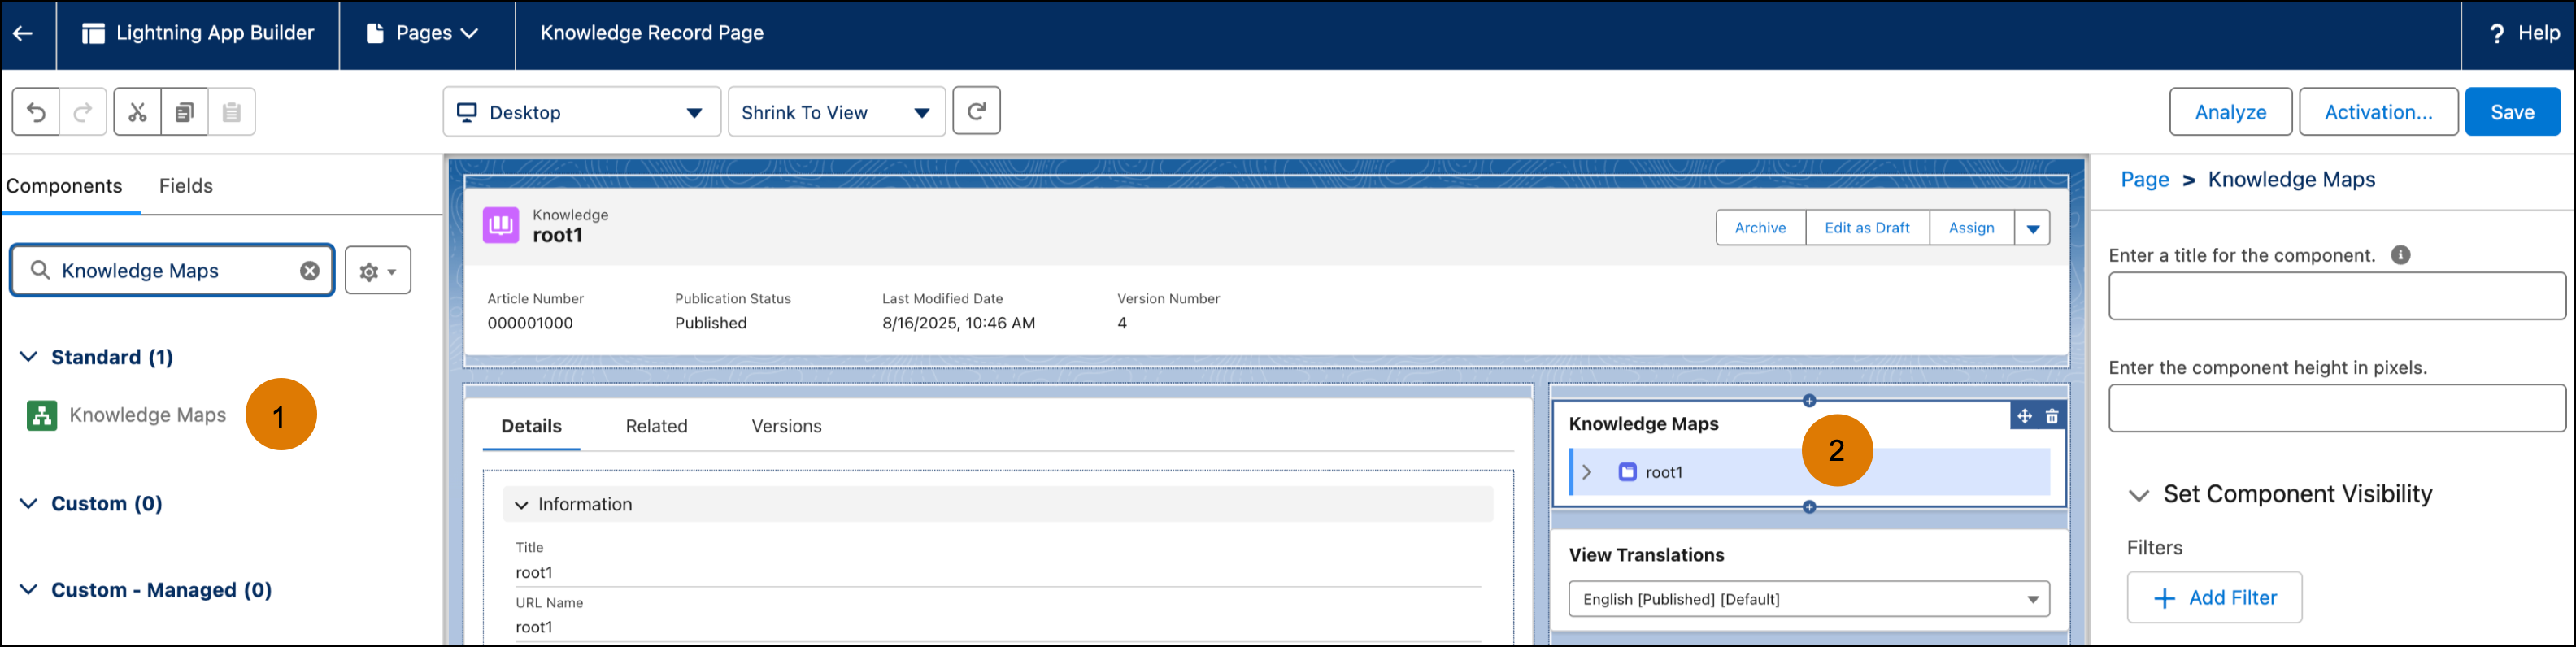Click the info icon beside title label

[2400, 255]
